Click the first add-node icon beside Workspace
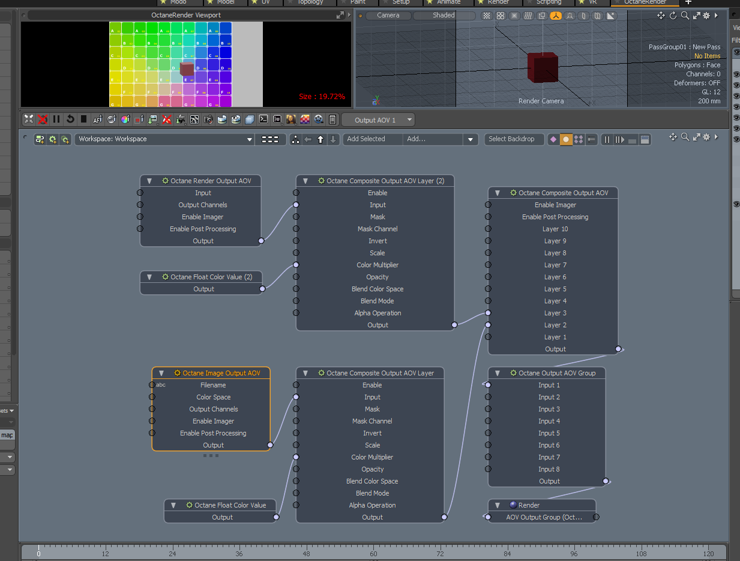 point(40,139)
